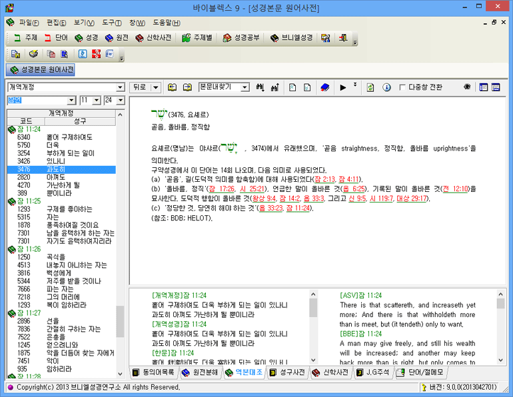Open the 신학사전 toolbar button
Image resolution: width=513 pixels, height=397 pixels.
click(153, 38)
